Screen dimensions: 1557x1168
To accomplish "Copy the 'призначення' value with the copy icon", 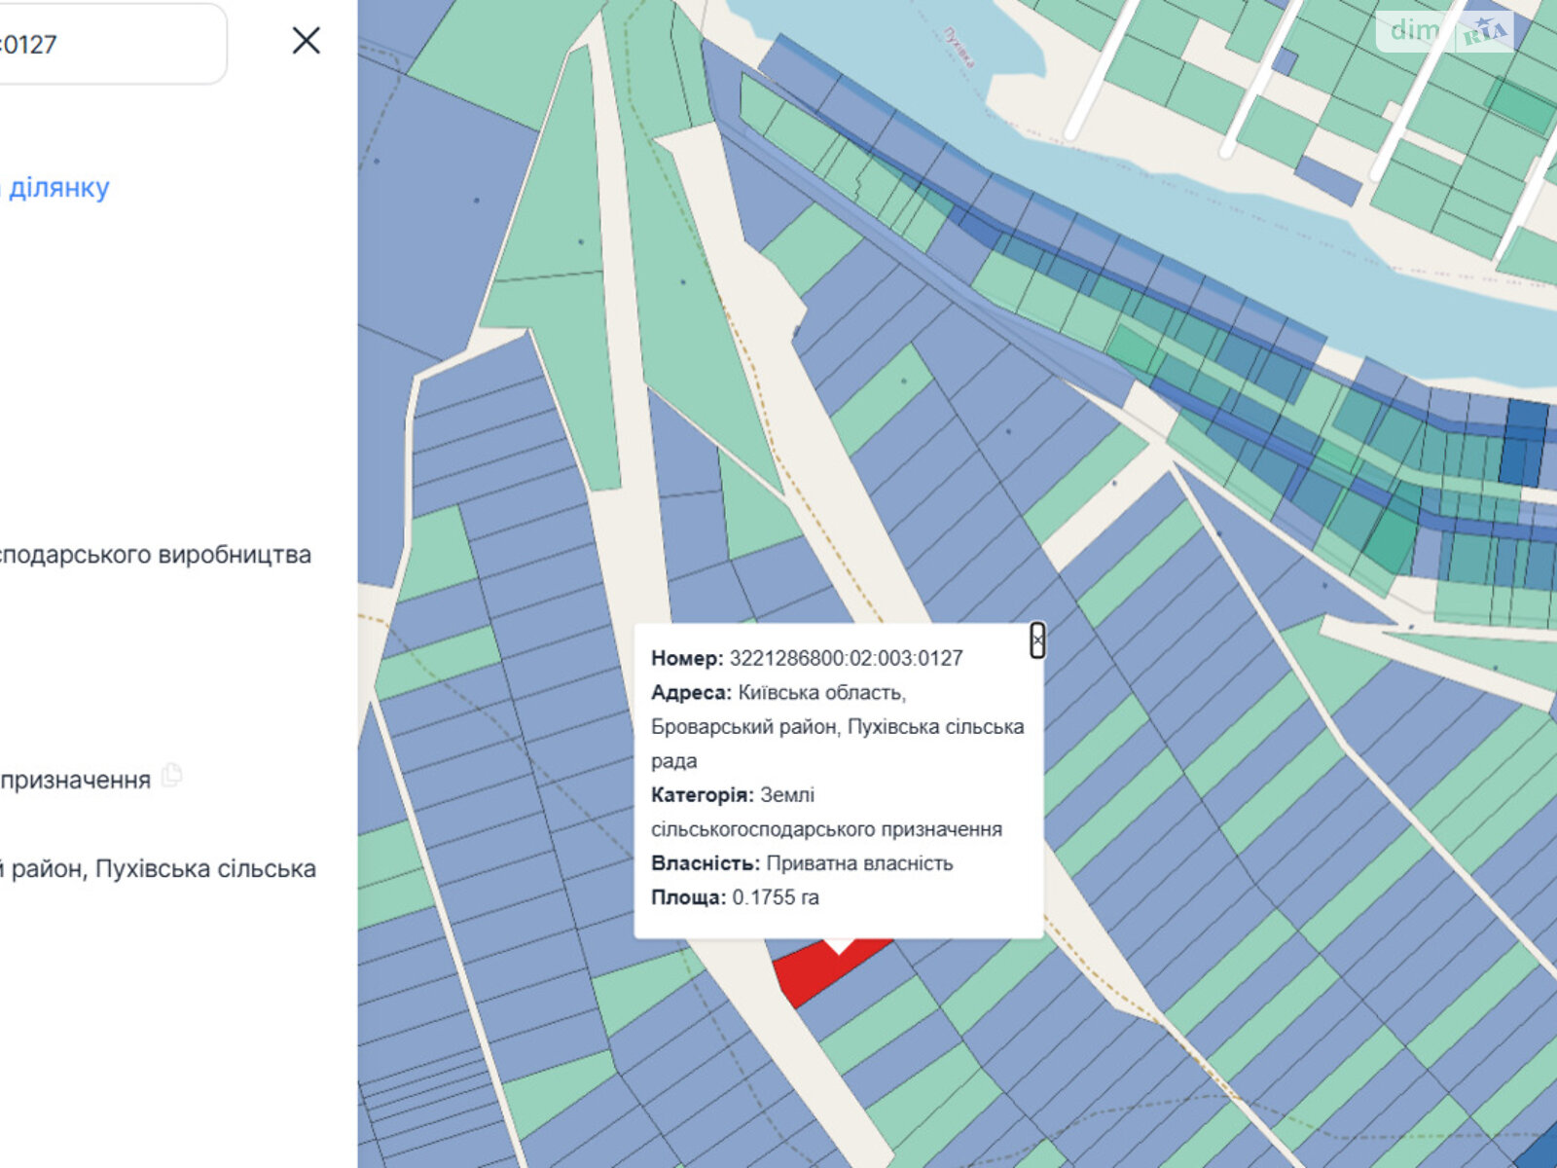I will click(172, 776).
